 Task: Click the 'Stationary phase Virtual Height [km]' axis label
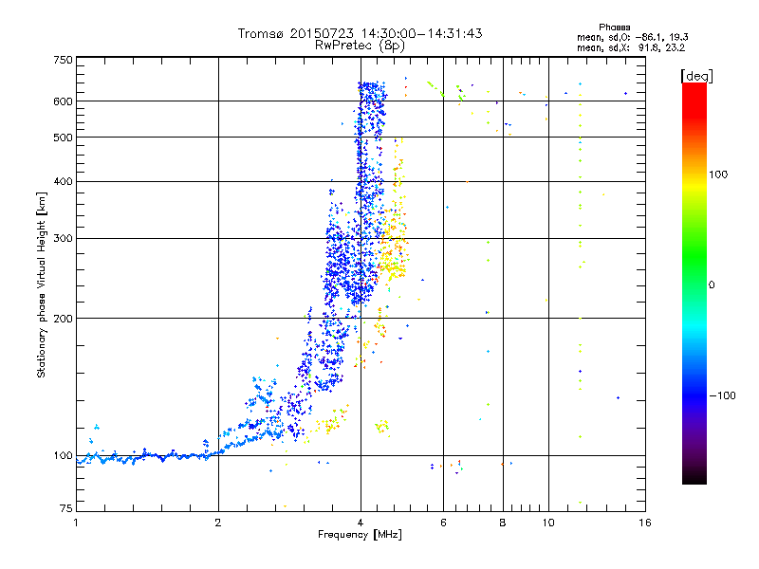coord(42,284)
